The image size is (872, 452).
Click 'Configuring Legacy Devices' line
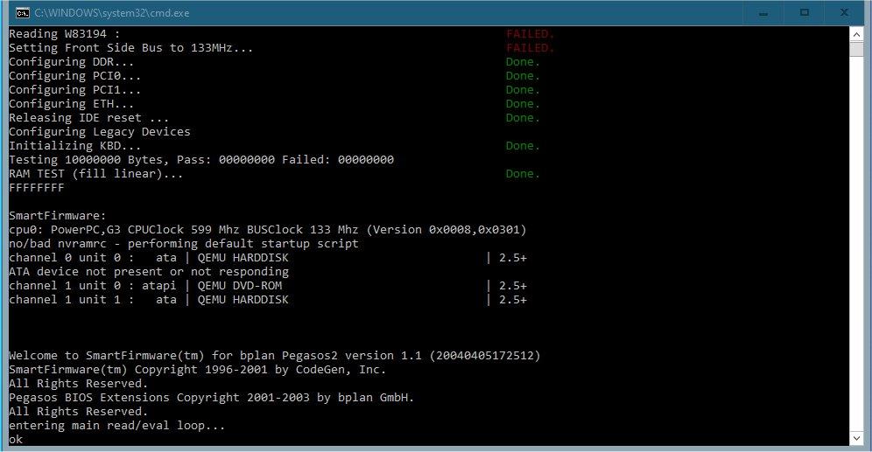click(100, 132)
